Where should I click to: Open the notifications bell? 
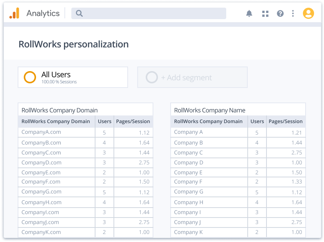click(249, 14)
